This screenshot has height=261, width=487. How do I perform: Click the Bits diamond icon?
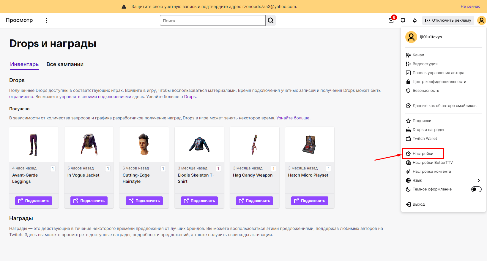415,20
